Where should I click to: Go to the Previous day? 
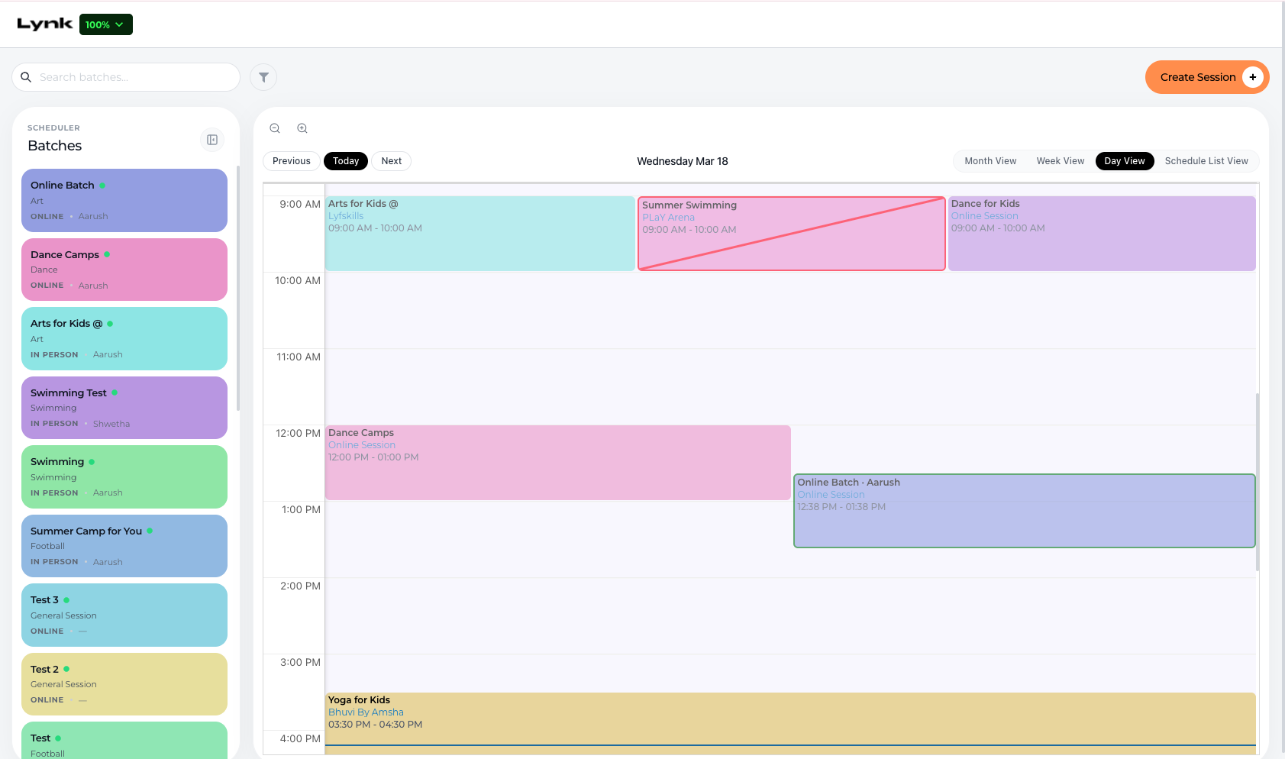292,161
